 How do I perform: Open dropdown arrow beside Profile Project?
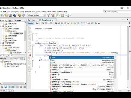[71, 15]
